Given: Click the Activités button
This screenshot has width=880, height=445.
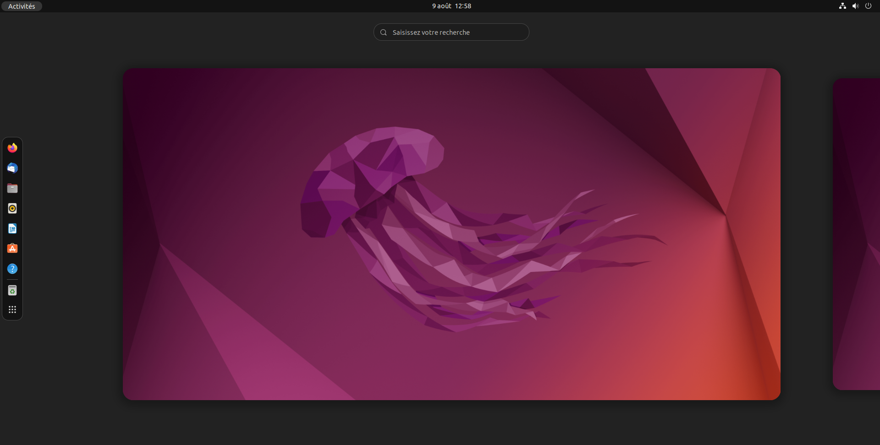Looking at the screenshot, I should [x=22, y=6].
